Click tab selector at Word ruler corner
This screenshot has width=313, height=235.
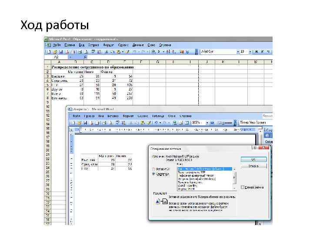71,130
